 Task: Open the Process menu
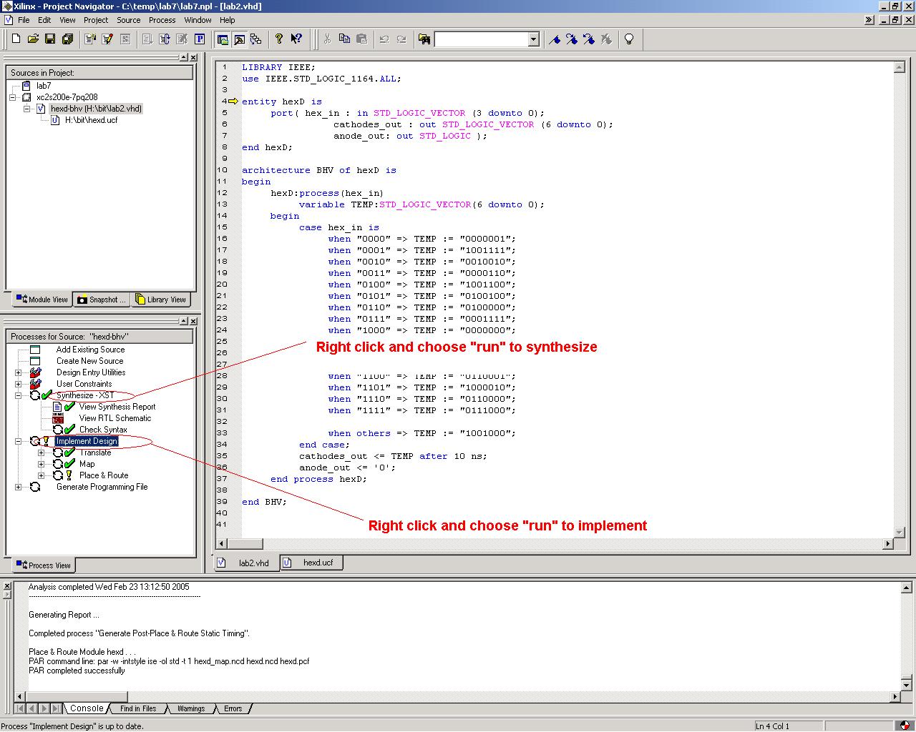tap(162, 20)
